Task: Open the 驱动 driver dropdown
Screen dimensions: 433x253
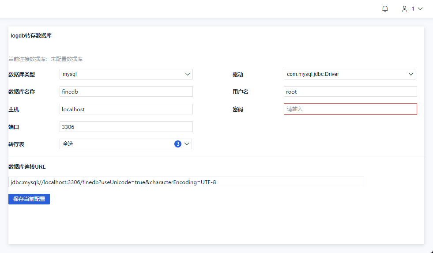Action: coord(350,74)
